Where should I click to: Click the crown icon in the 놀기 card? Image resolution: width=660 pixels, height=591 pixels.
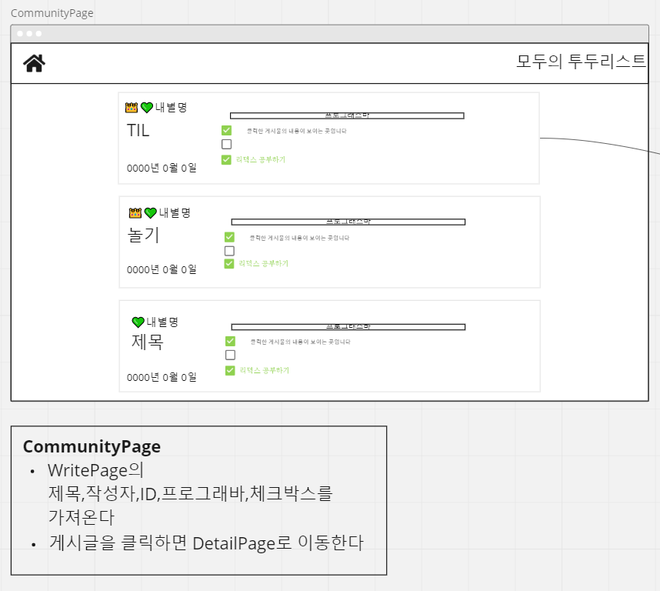[x=135, y=213]
